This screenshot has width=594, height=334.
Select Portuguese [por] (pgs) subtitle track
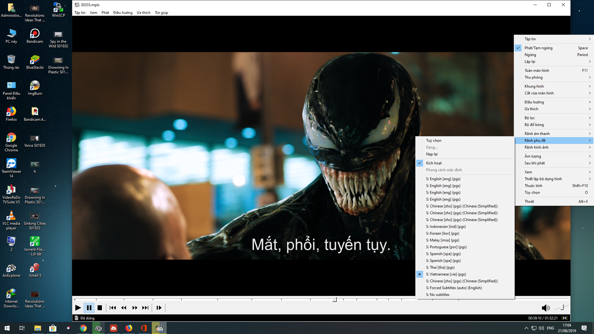tap(465, 247)
